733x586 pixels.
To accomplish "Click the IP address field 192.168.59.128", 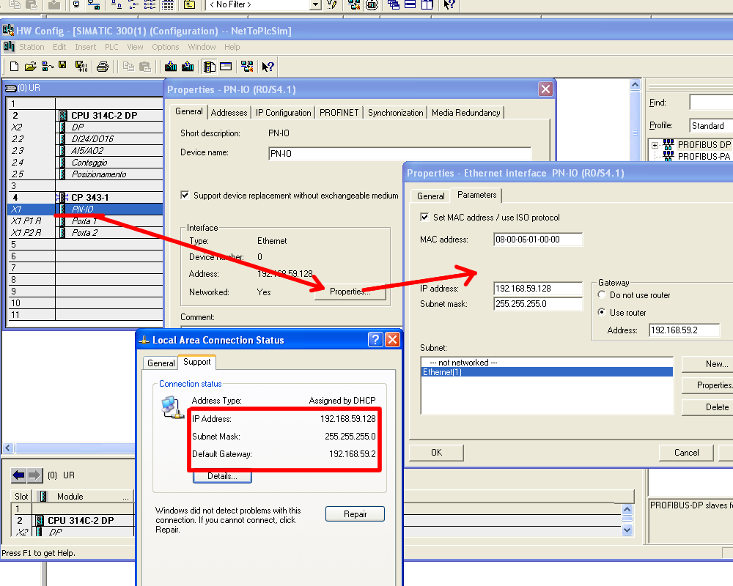I will [x=538, y=289].
